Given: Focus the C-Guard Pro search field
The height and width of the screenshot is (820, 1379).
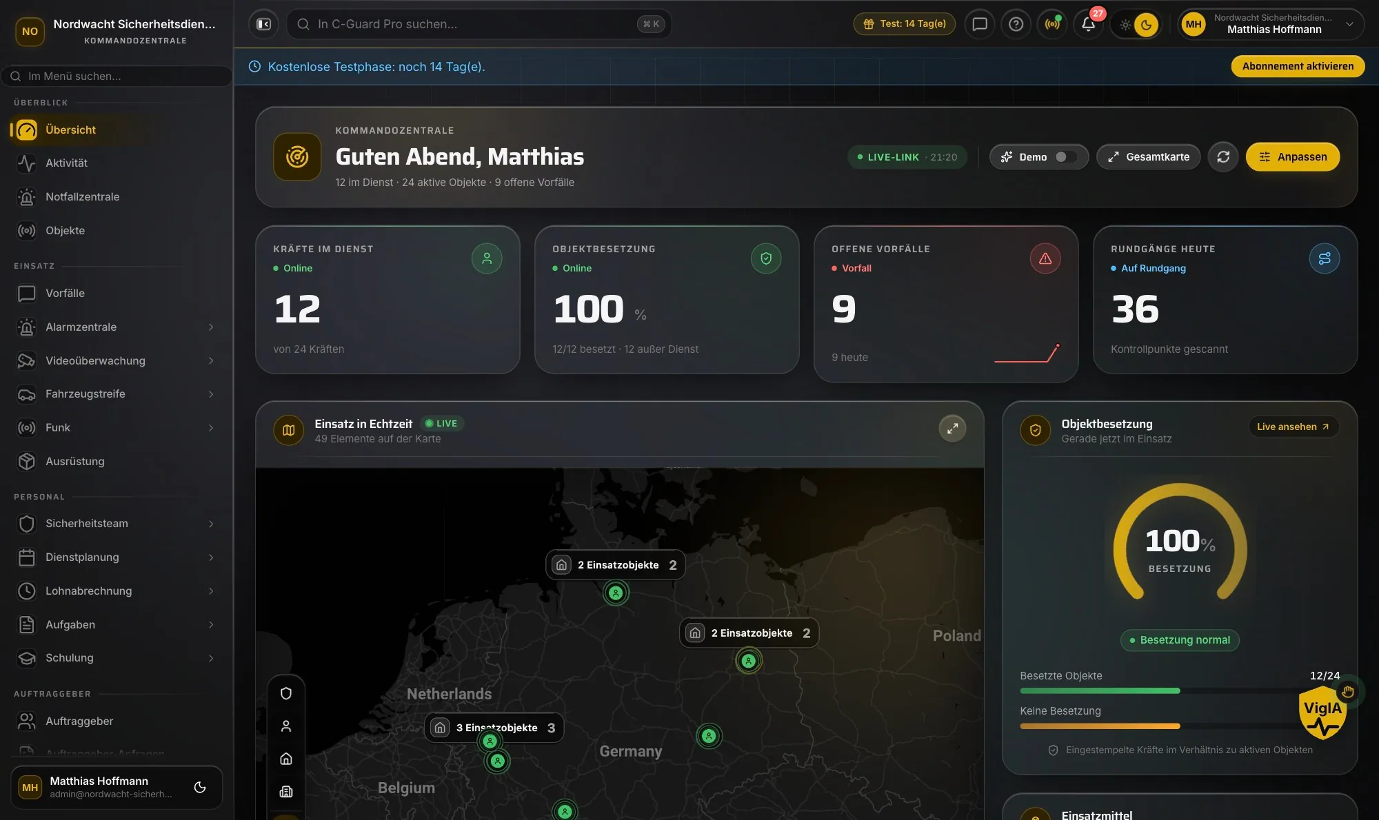Looking at the screenshot, I should pos(479,24).
